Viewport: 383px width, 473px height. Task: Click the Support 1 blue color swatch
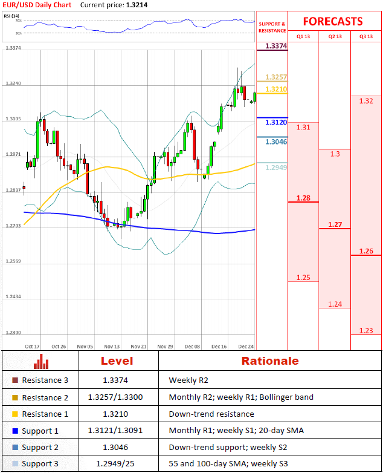[x=15, y=431]
